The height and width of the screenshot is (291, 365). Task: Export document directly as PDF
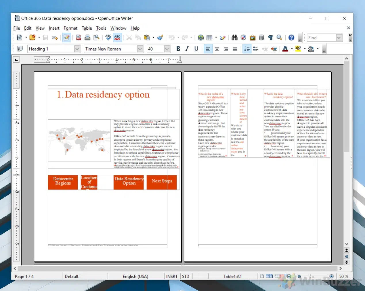79,37
